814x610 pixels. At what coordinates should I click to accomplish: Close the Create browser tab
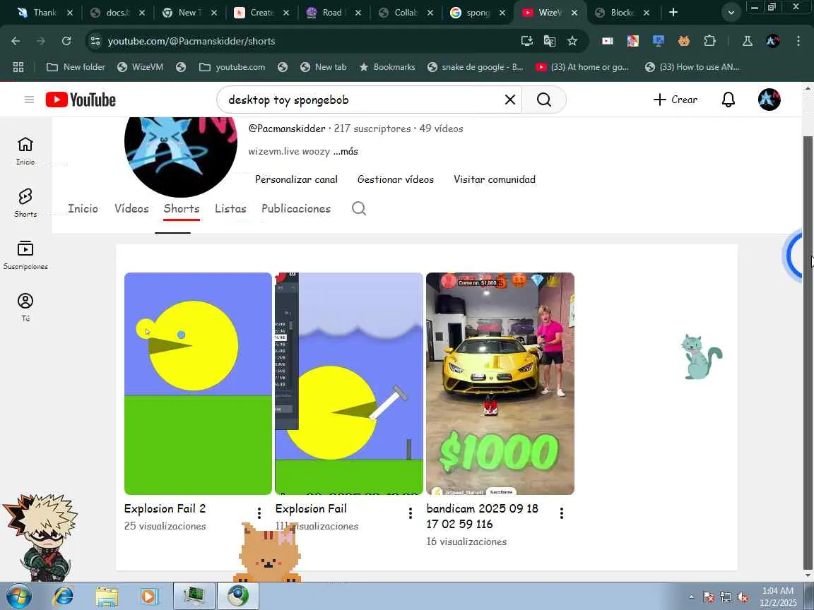tap(286, 13)
